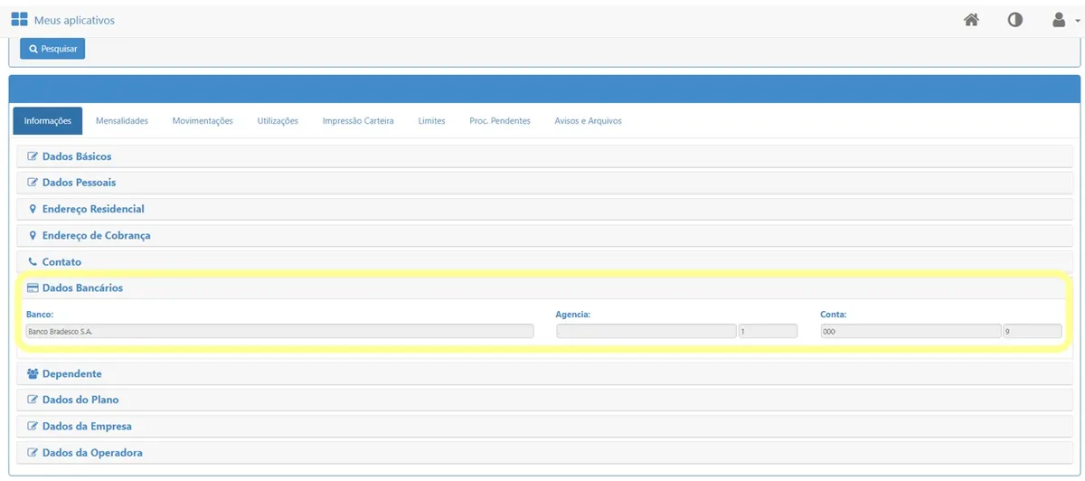
Task: Click the Dependente people icon
Action: click(33, 374)
